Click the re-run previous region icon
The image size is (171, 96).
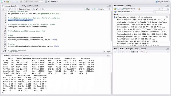[94, 9]
